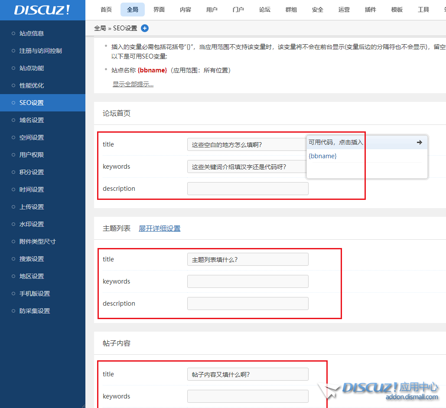Focus the 主题列表 keywords input field
Image resolution: width=446 pixels, height=408 pixels.
[x=247, y=281]
